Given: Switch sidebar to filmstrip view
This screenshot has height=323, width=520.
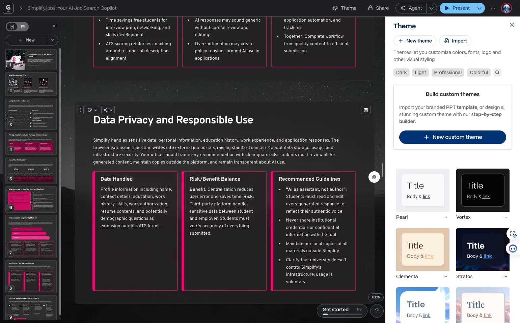Looking at the screenshot, I should [12, 26].
